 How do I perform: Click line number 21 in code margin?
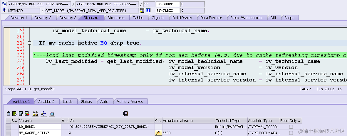(20, 43)
